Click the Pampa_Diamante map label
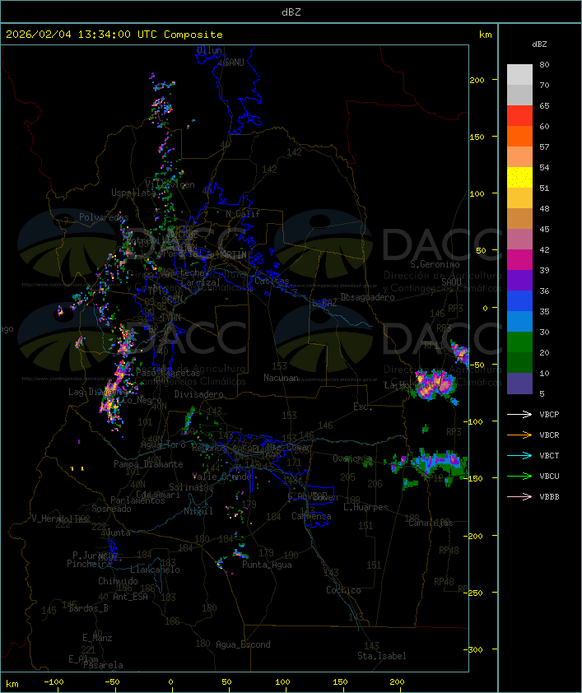582x693 pixels. coord(148,464)
